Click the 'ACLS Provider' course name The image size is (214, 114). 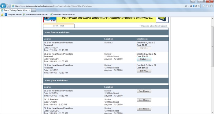(x=51, y=99)
